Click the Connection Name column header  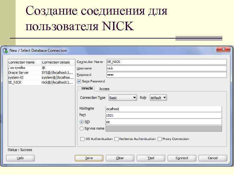[x=25, y=62]
